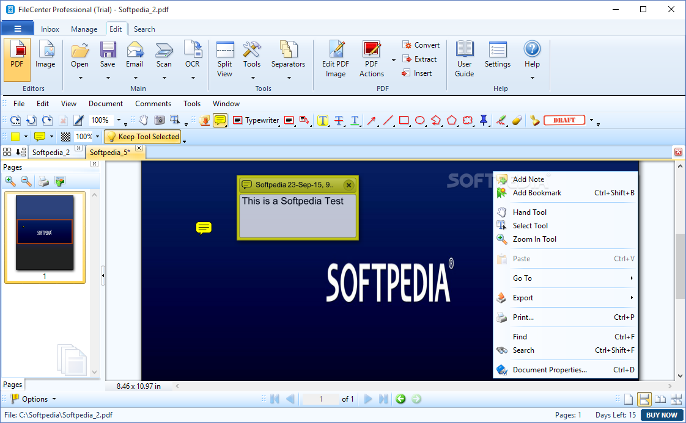Zoom in on Pages panel thumbnails

[10, 181]
